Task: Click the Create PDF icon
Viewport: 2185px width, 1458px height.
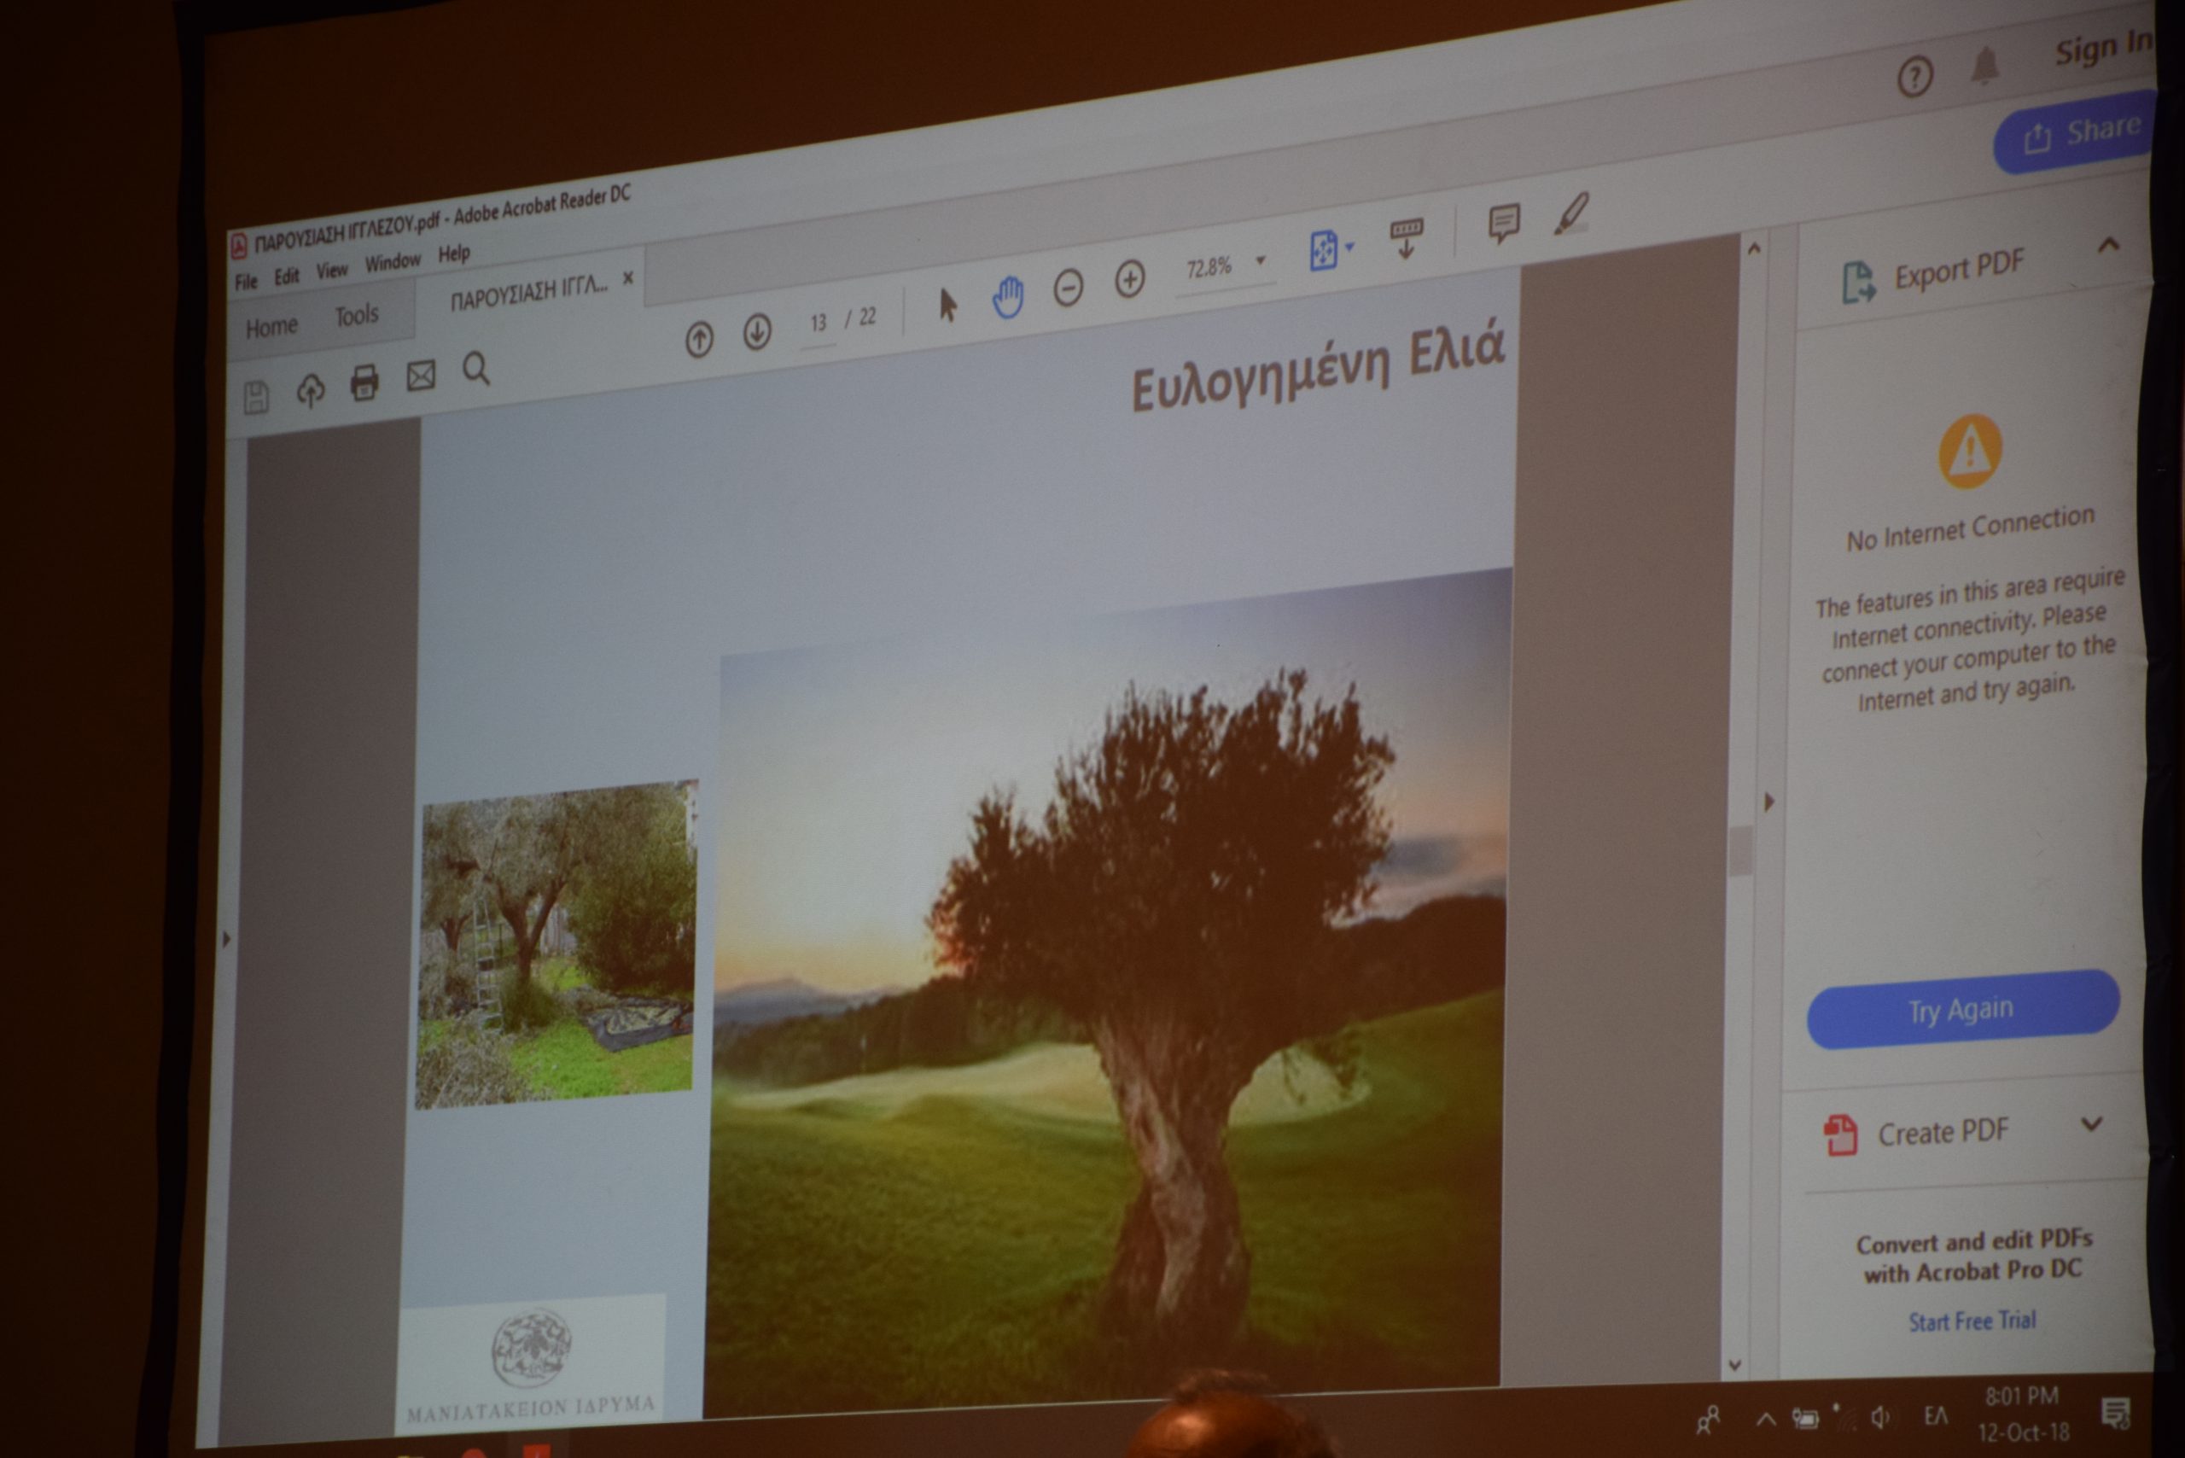Action: tap(1840, 1135)
